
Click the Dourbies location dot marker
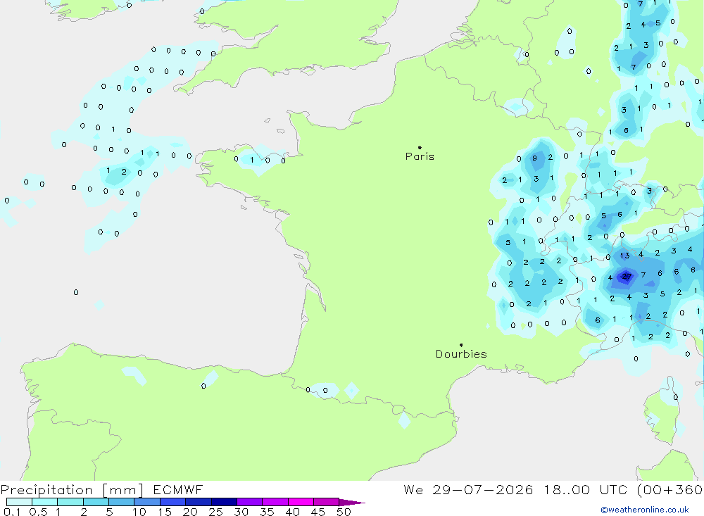point(461,345)
